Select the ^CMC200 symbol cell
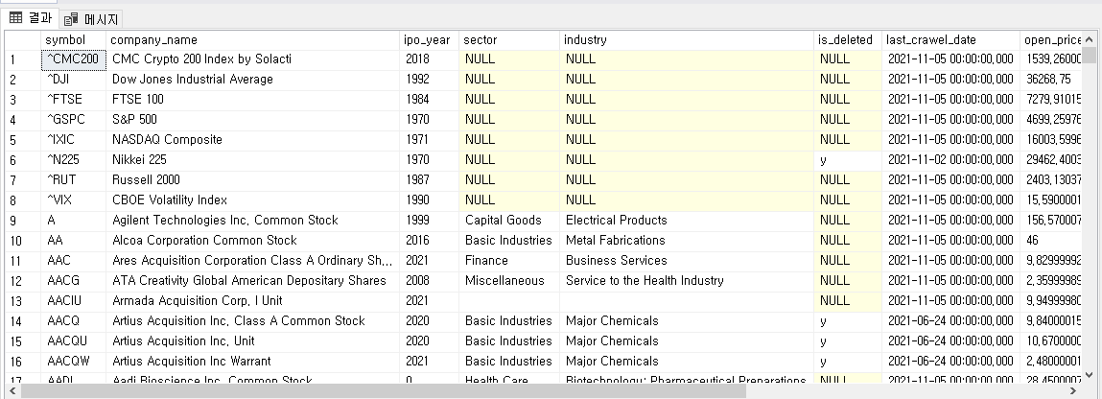Screen dimensions: 1102x399 coord(73,59)
